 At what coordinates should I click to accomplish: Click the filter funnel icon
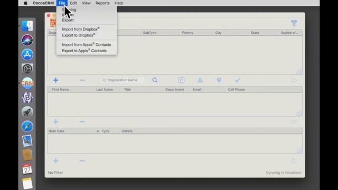[x=294, y=23]
